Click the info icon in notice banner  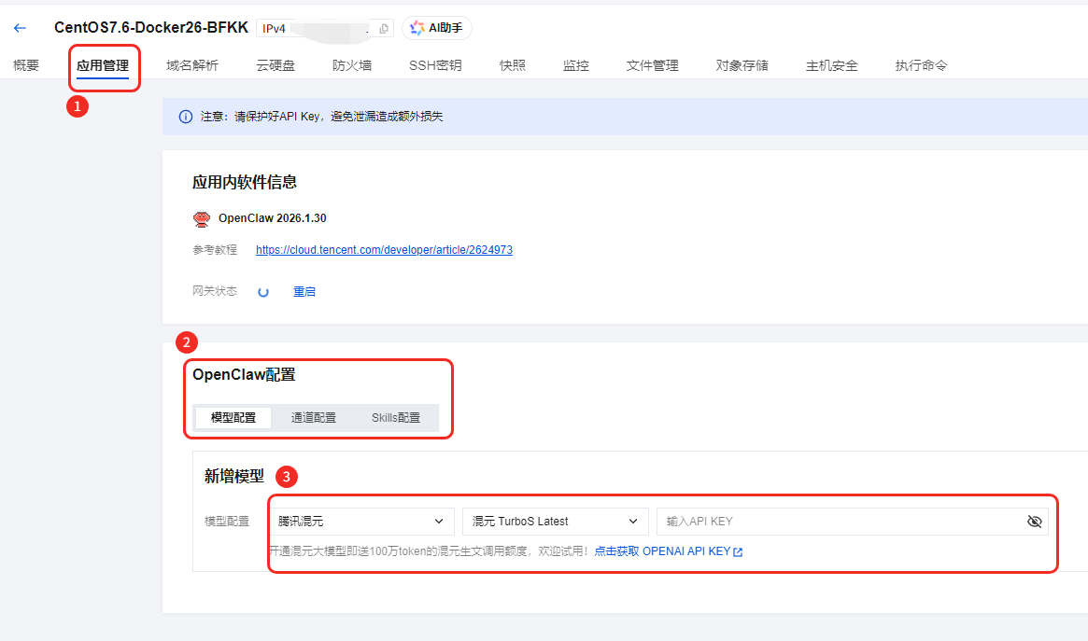pyautogui.click(x=185, y=117)
